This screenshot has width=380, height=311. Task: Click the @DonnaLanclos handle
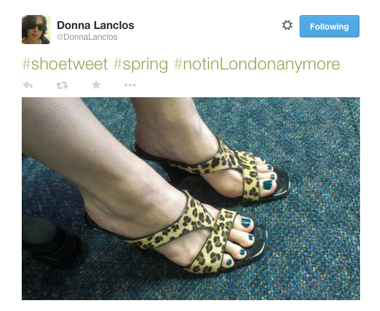[87, 37]
